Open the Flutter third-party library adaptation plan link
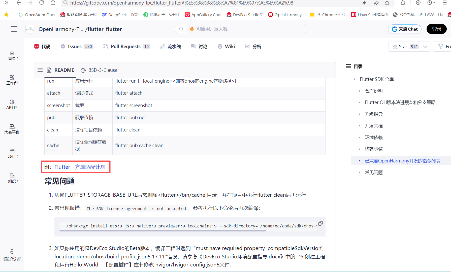Image resolution: width=451 pixels, height=272 pixels. (80, 167)
